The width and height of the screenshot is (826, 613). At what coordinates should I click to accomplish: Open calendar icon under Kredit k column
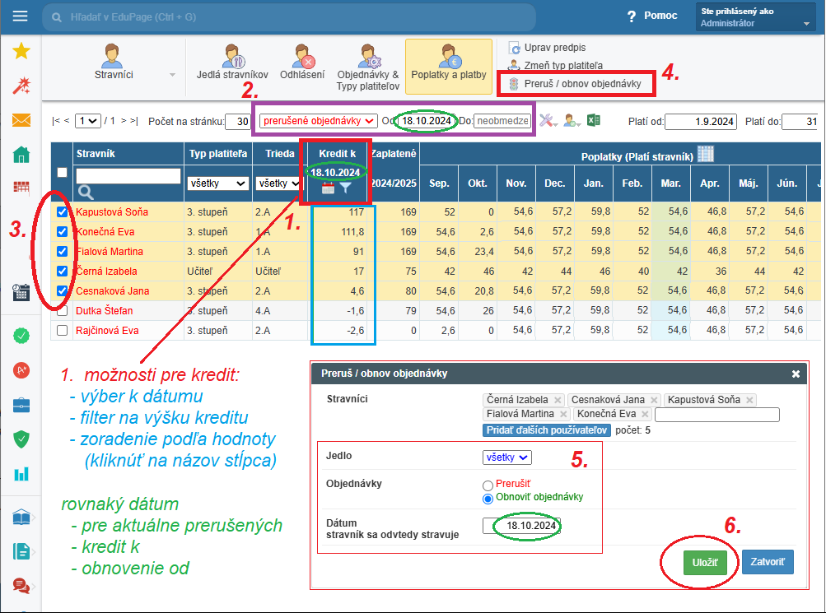(x=327, y=188)
